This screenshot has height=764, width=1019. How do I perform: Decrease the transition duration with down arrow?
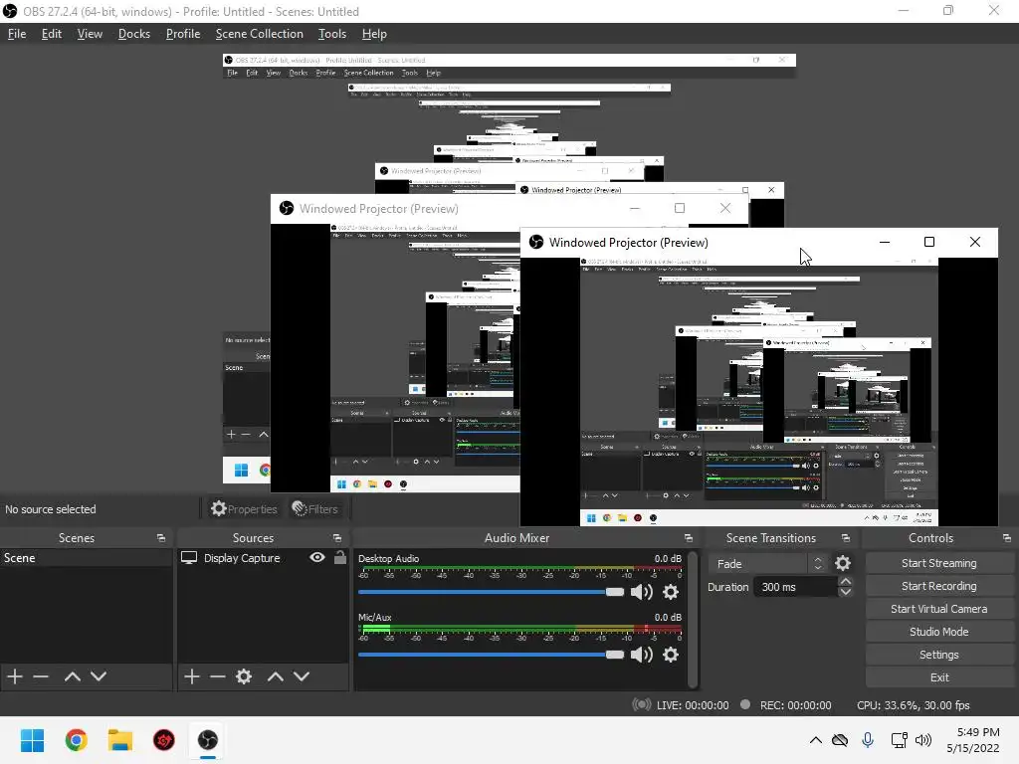[x=846, y=592]
